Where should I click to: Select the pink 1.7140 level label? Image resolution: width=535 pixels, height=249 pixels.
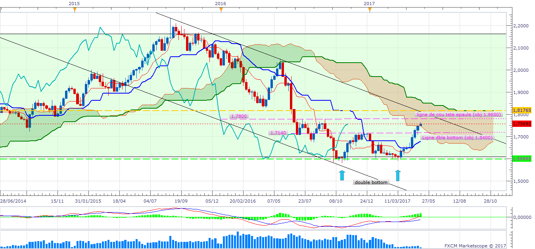click(x=278, y=133)
